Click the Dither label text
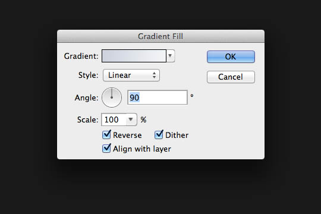This screenshot has width=321, height=214. pyautogui.click(x=177, y=135)
